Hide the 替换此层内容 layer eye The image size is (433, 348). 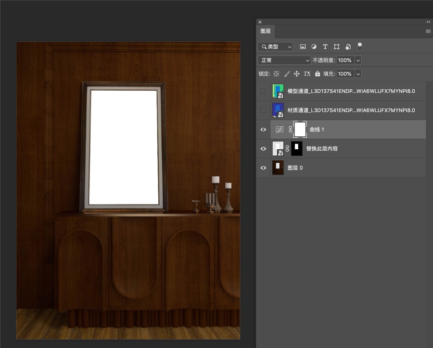pyautogui.click(x=263, y=148)
